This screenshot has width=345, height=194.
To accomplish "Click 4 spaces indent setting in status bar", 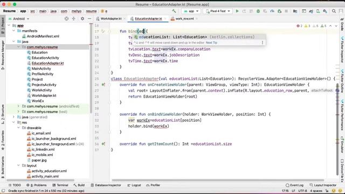I will 316,191.
